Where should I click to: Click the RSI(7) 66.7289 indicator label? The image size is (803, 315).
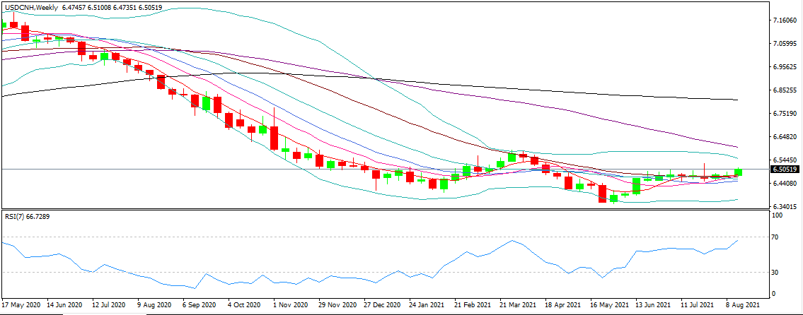click(28, 217)
